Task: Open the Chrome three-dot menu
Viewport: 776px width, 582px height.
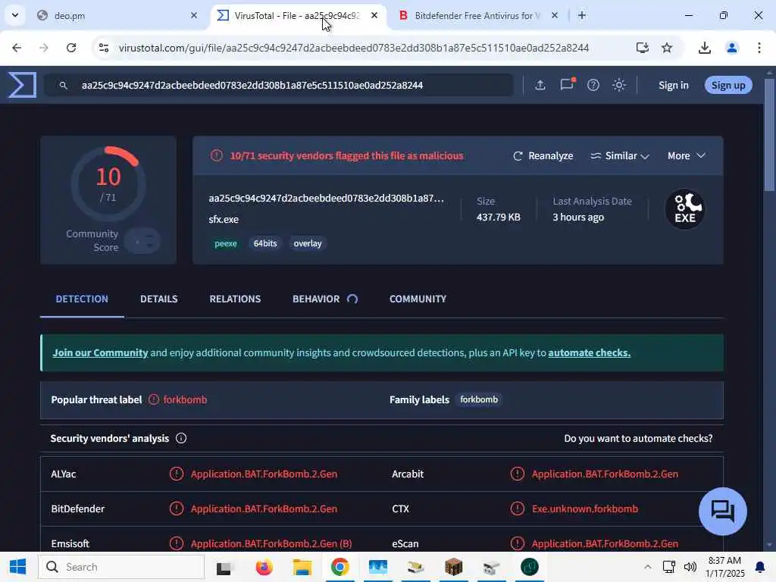Action: pos(759,48)
